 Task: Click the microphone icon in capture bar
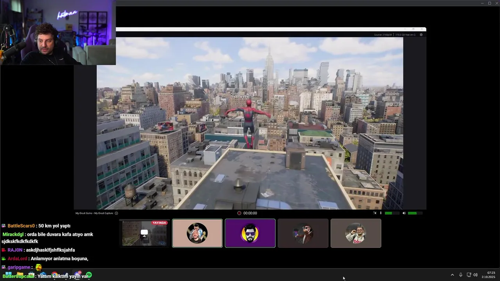(x=381, y=213)
